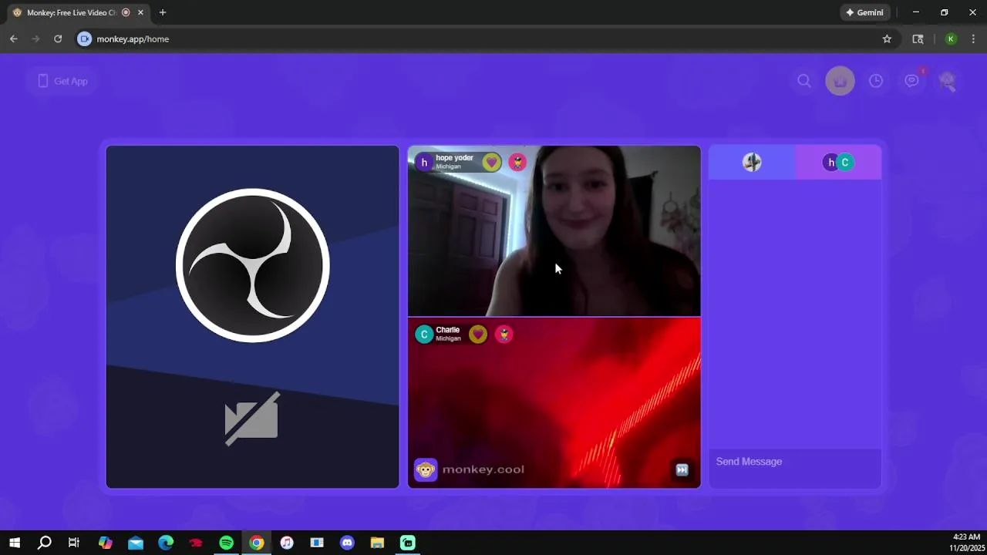Open Spotify from the taskbar
Image resolution: width=987 pixels, height=555 pixels.
(x=226, y=543)
